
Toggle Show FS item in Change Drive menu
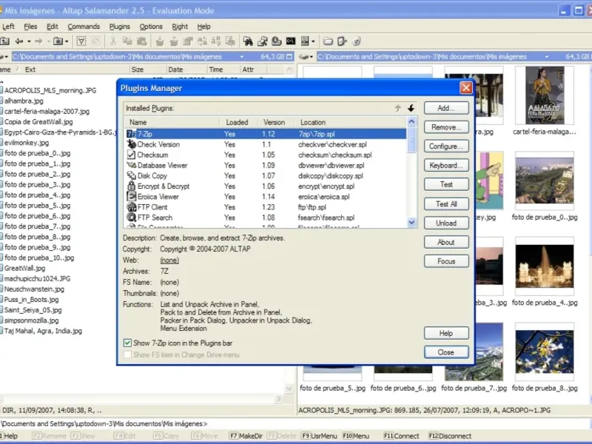coord(127,354)
